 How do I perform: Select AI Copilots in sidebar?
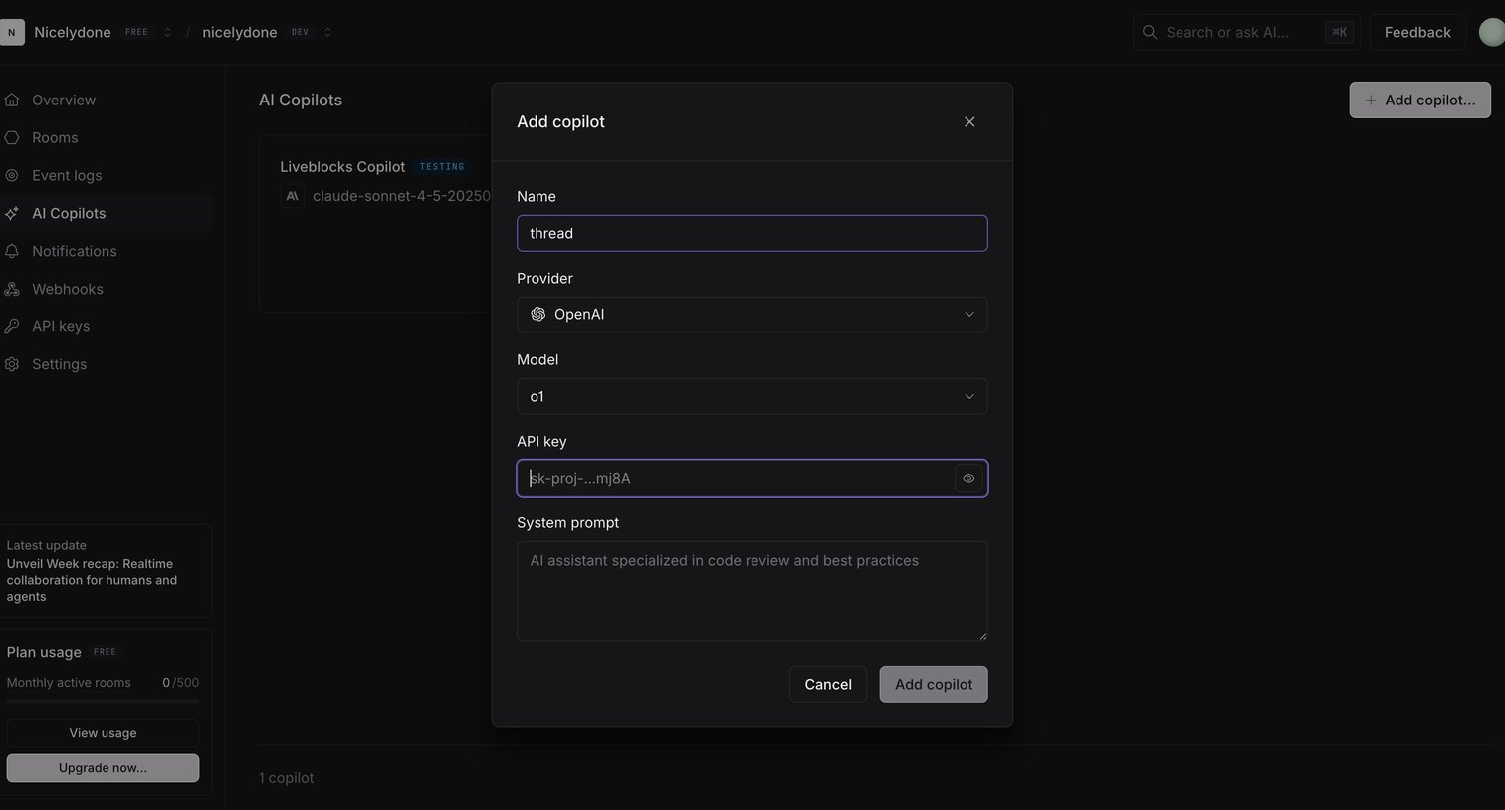click(106, 213)
